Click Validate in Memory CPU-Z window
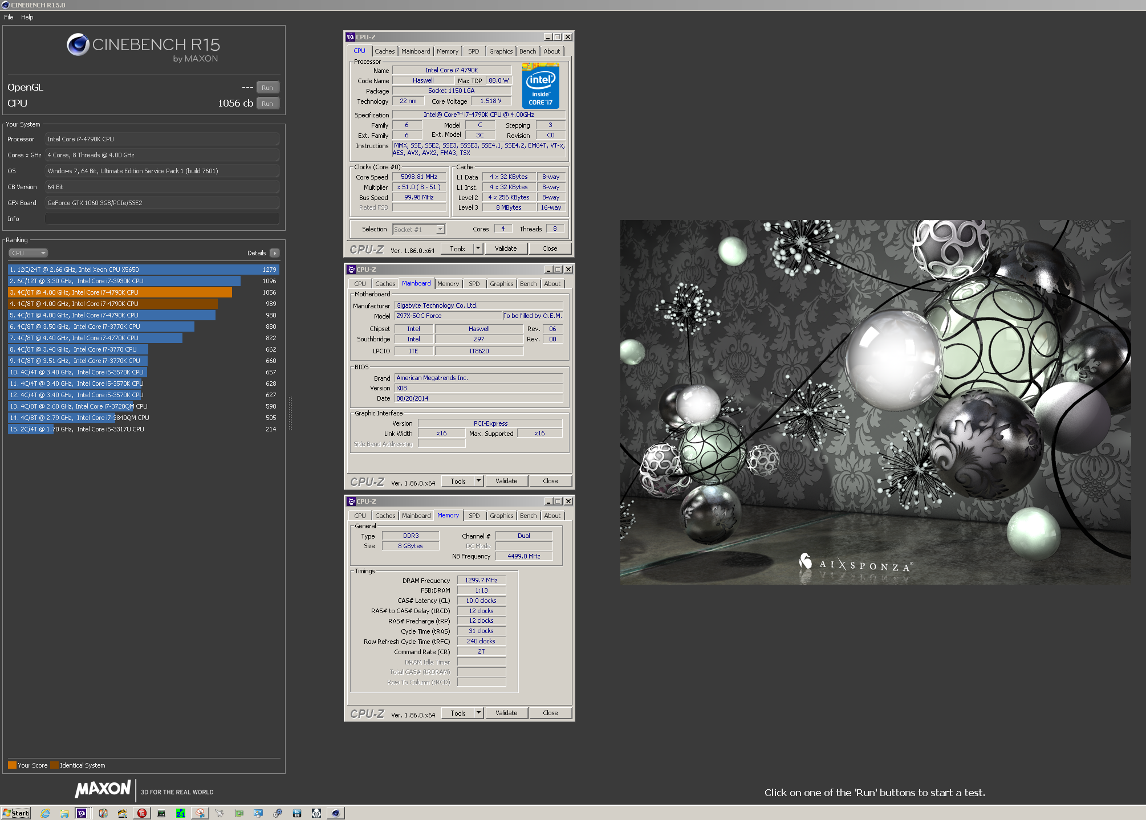Image resolution: width=1146 pixels, height=820 pixels. point(506,713)
